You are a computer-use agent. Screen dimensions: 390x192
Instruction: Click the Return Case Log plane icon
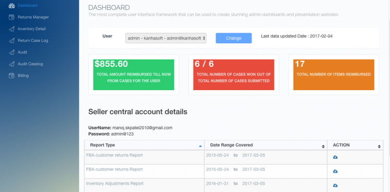[12, 40]
